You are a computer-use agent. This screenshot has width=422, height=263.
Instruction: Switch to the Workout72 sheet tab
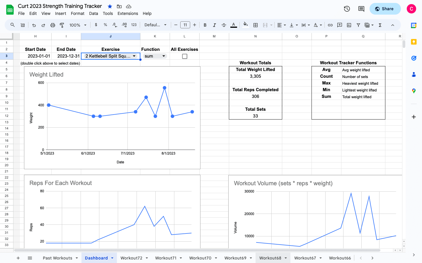pyautogui.click(x=131, y=258)
